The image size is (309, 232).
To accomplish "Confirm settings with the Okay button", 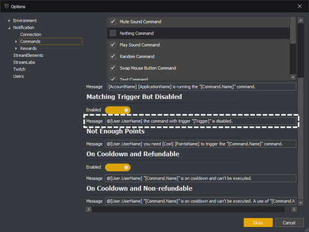I will 258,223.
